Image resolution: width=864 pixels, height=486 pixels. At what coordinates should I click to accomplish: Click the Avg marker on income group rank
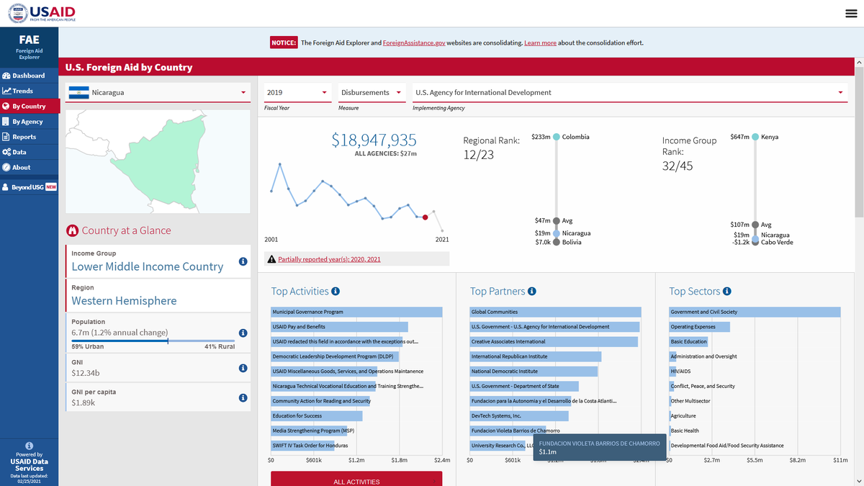[x=755, y=225]
